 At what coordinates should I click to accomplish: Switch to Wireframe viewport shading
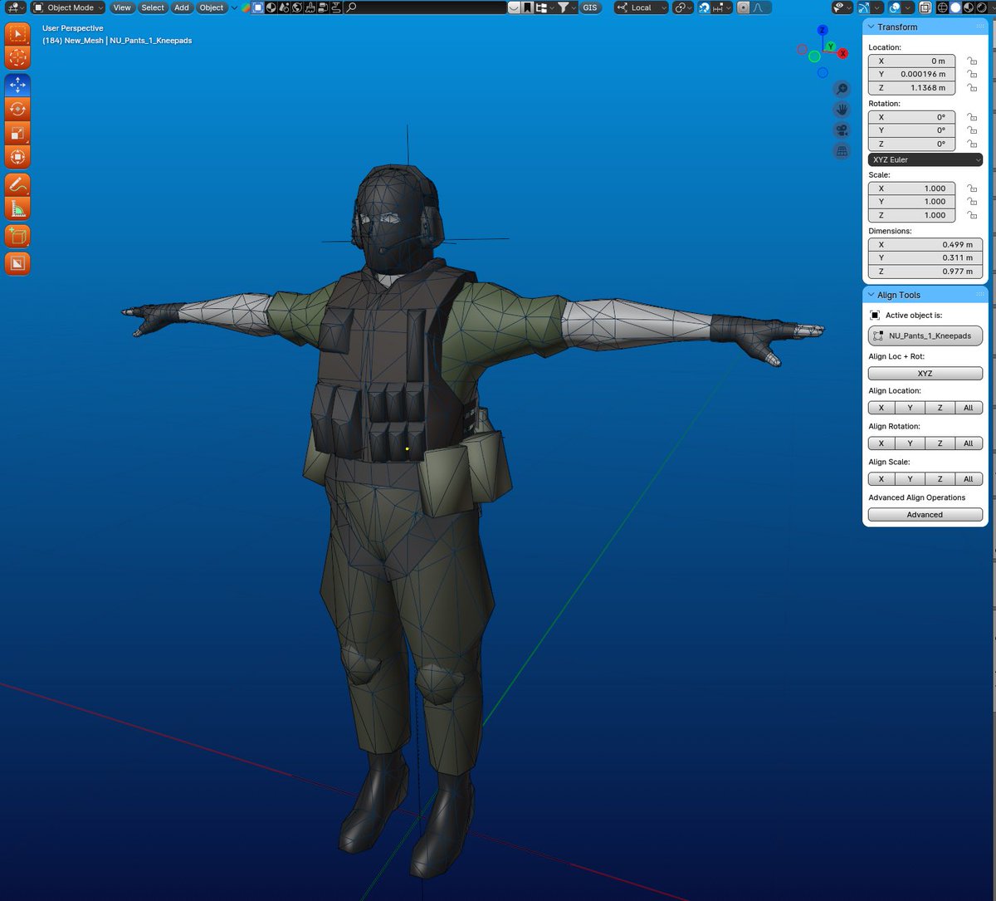tap(943, 7)
